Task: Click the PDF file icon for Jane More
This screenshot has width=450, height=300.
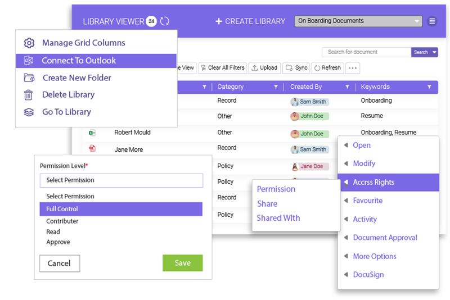Action: click(91, 149)
